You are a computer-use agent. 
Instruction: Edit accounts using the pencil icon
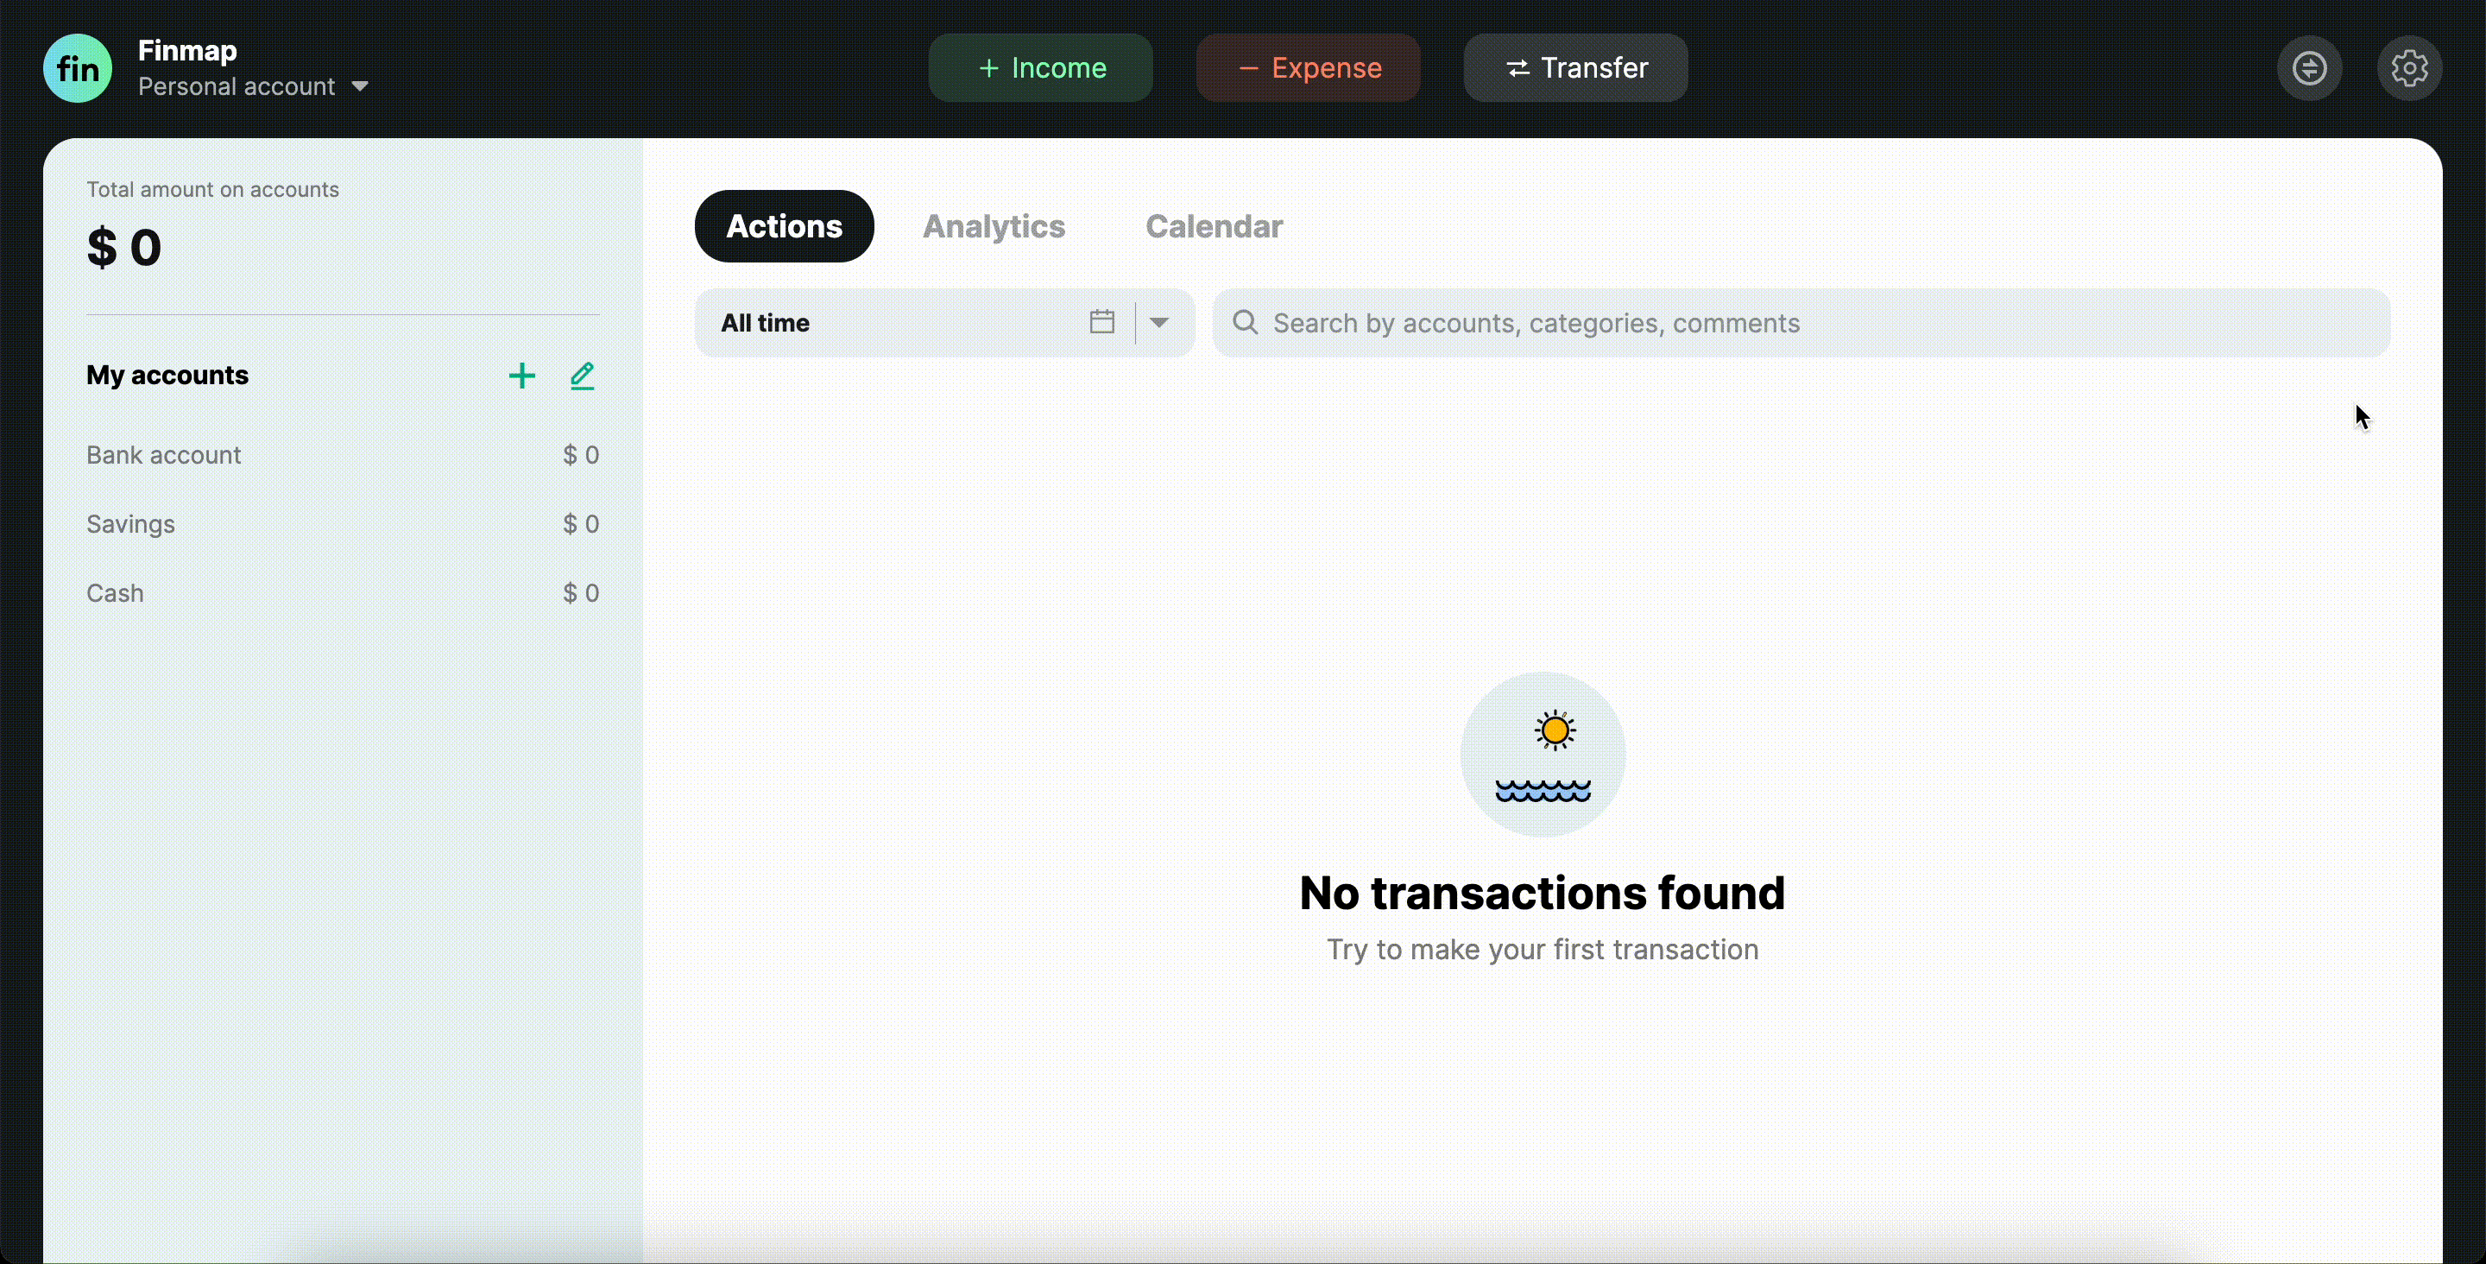click(582, 376)
